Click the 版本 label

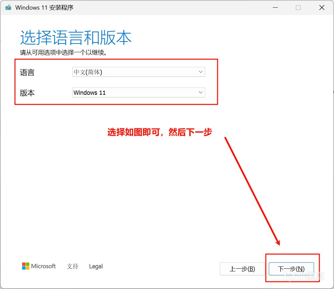[x=27, y=93]
